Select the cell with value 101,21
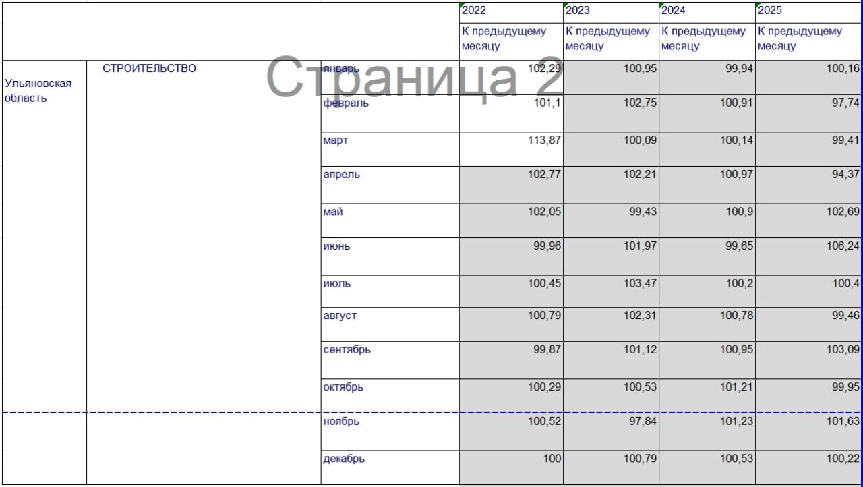This screenshot has height=487, width=863. click(707, 395)
